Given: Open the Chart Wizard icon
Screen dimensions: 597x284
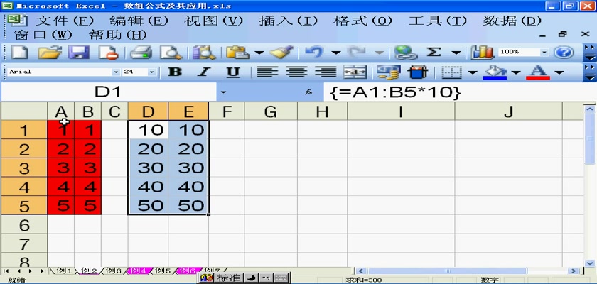Looking at the screenshot, I should [x=483, y=53].
